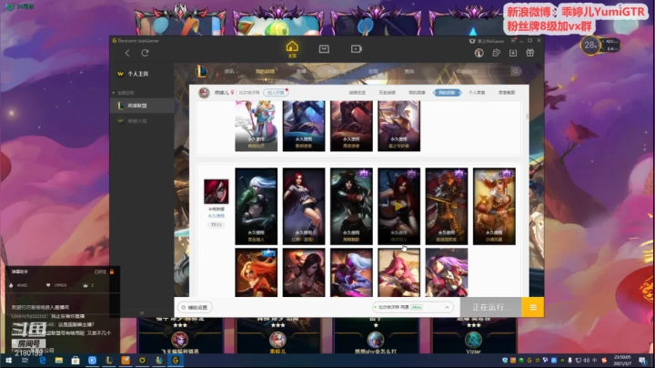
Task: Open the user avatar icon in WeGame toolbar
Action: (x=479, y=53)
